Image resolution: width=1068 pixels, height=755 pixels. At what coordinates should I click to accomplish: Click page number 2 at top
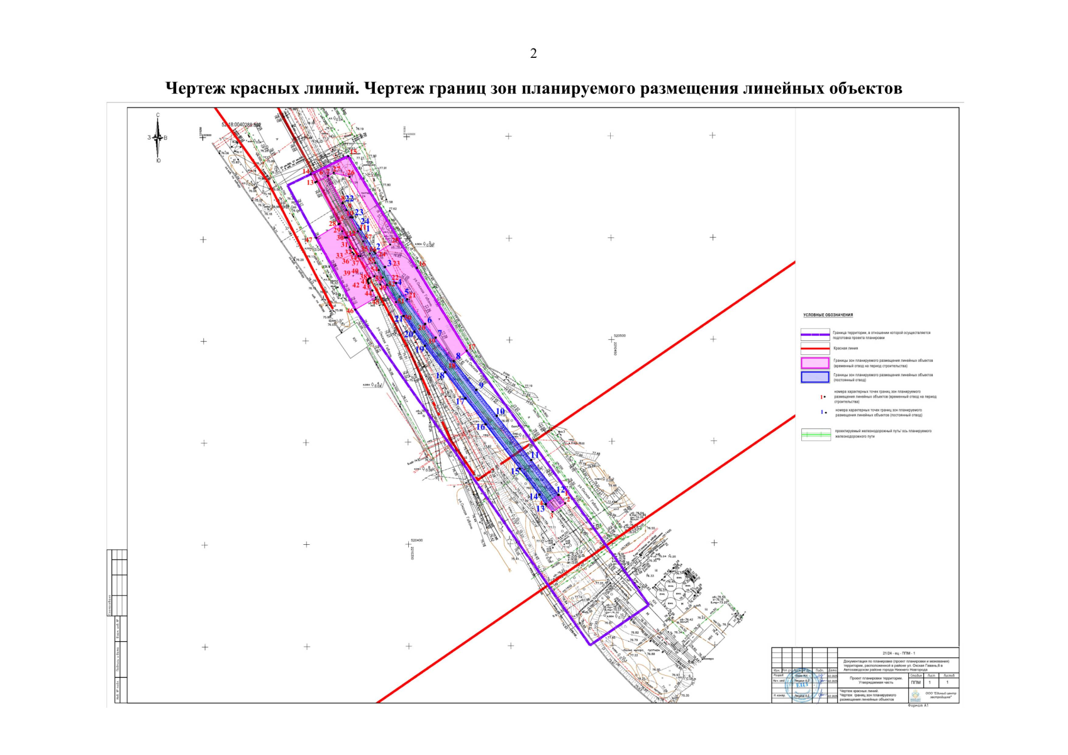tap(533, 53)
